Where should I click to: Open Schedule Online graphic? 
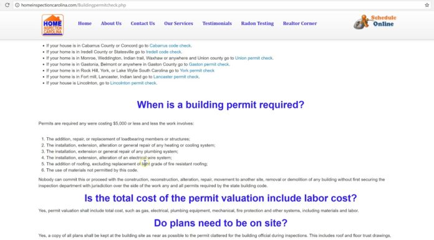(375, 22)
